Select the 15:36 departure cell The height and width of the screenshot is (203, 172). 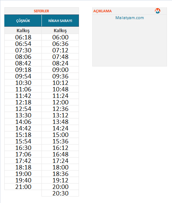click(60, 141)
